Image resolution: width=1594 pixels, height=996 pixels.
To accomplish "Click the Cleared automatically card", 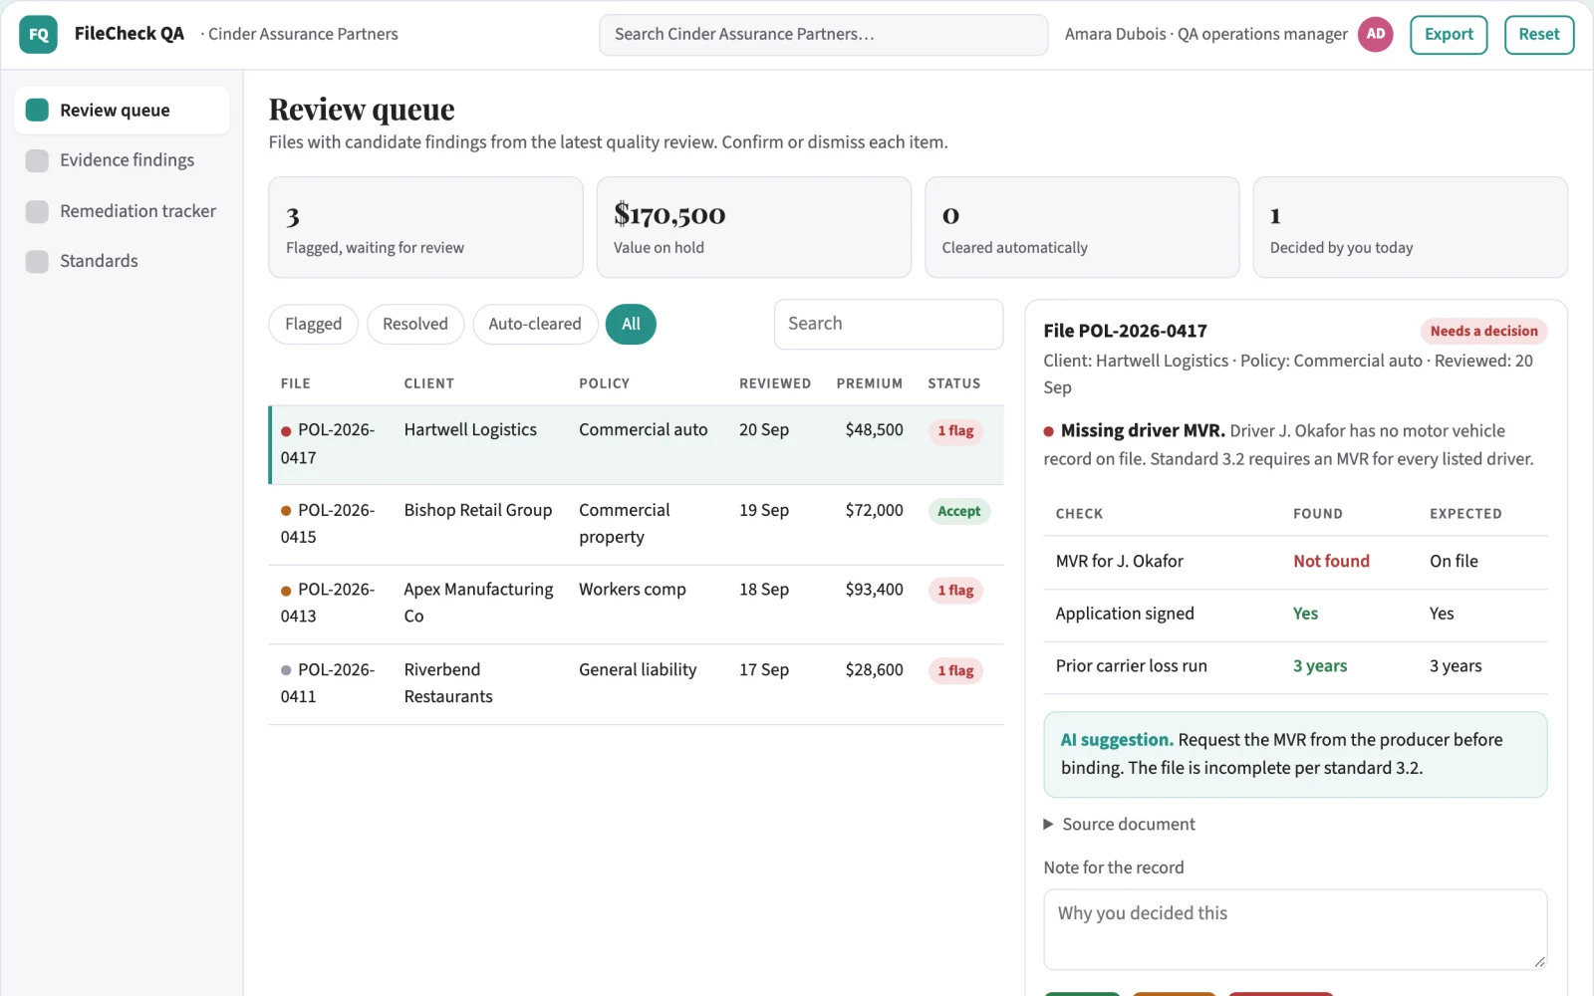I will click(x=1082, y=227).
